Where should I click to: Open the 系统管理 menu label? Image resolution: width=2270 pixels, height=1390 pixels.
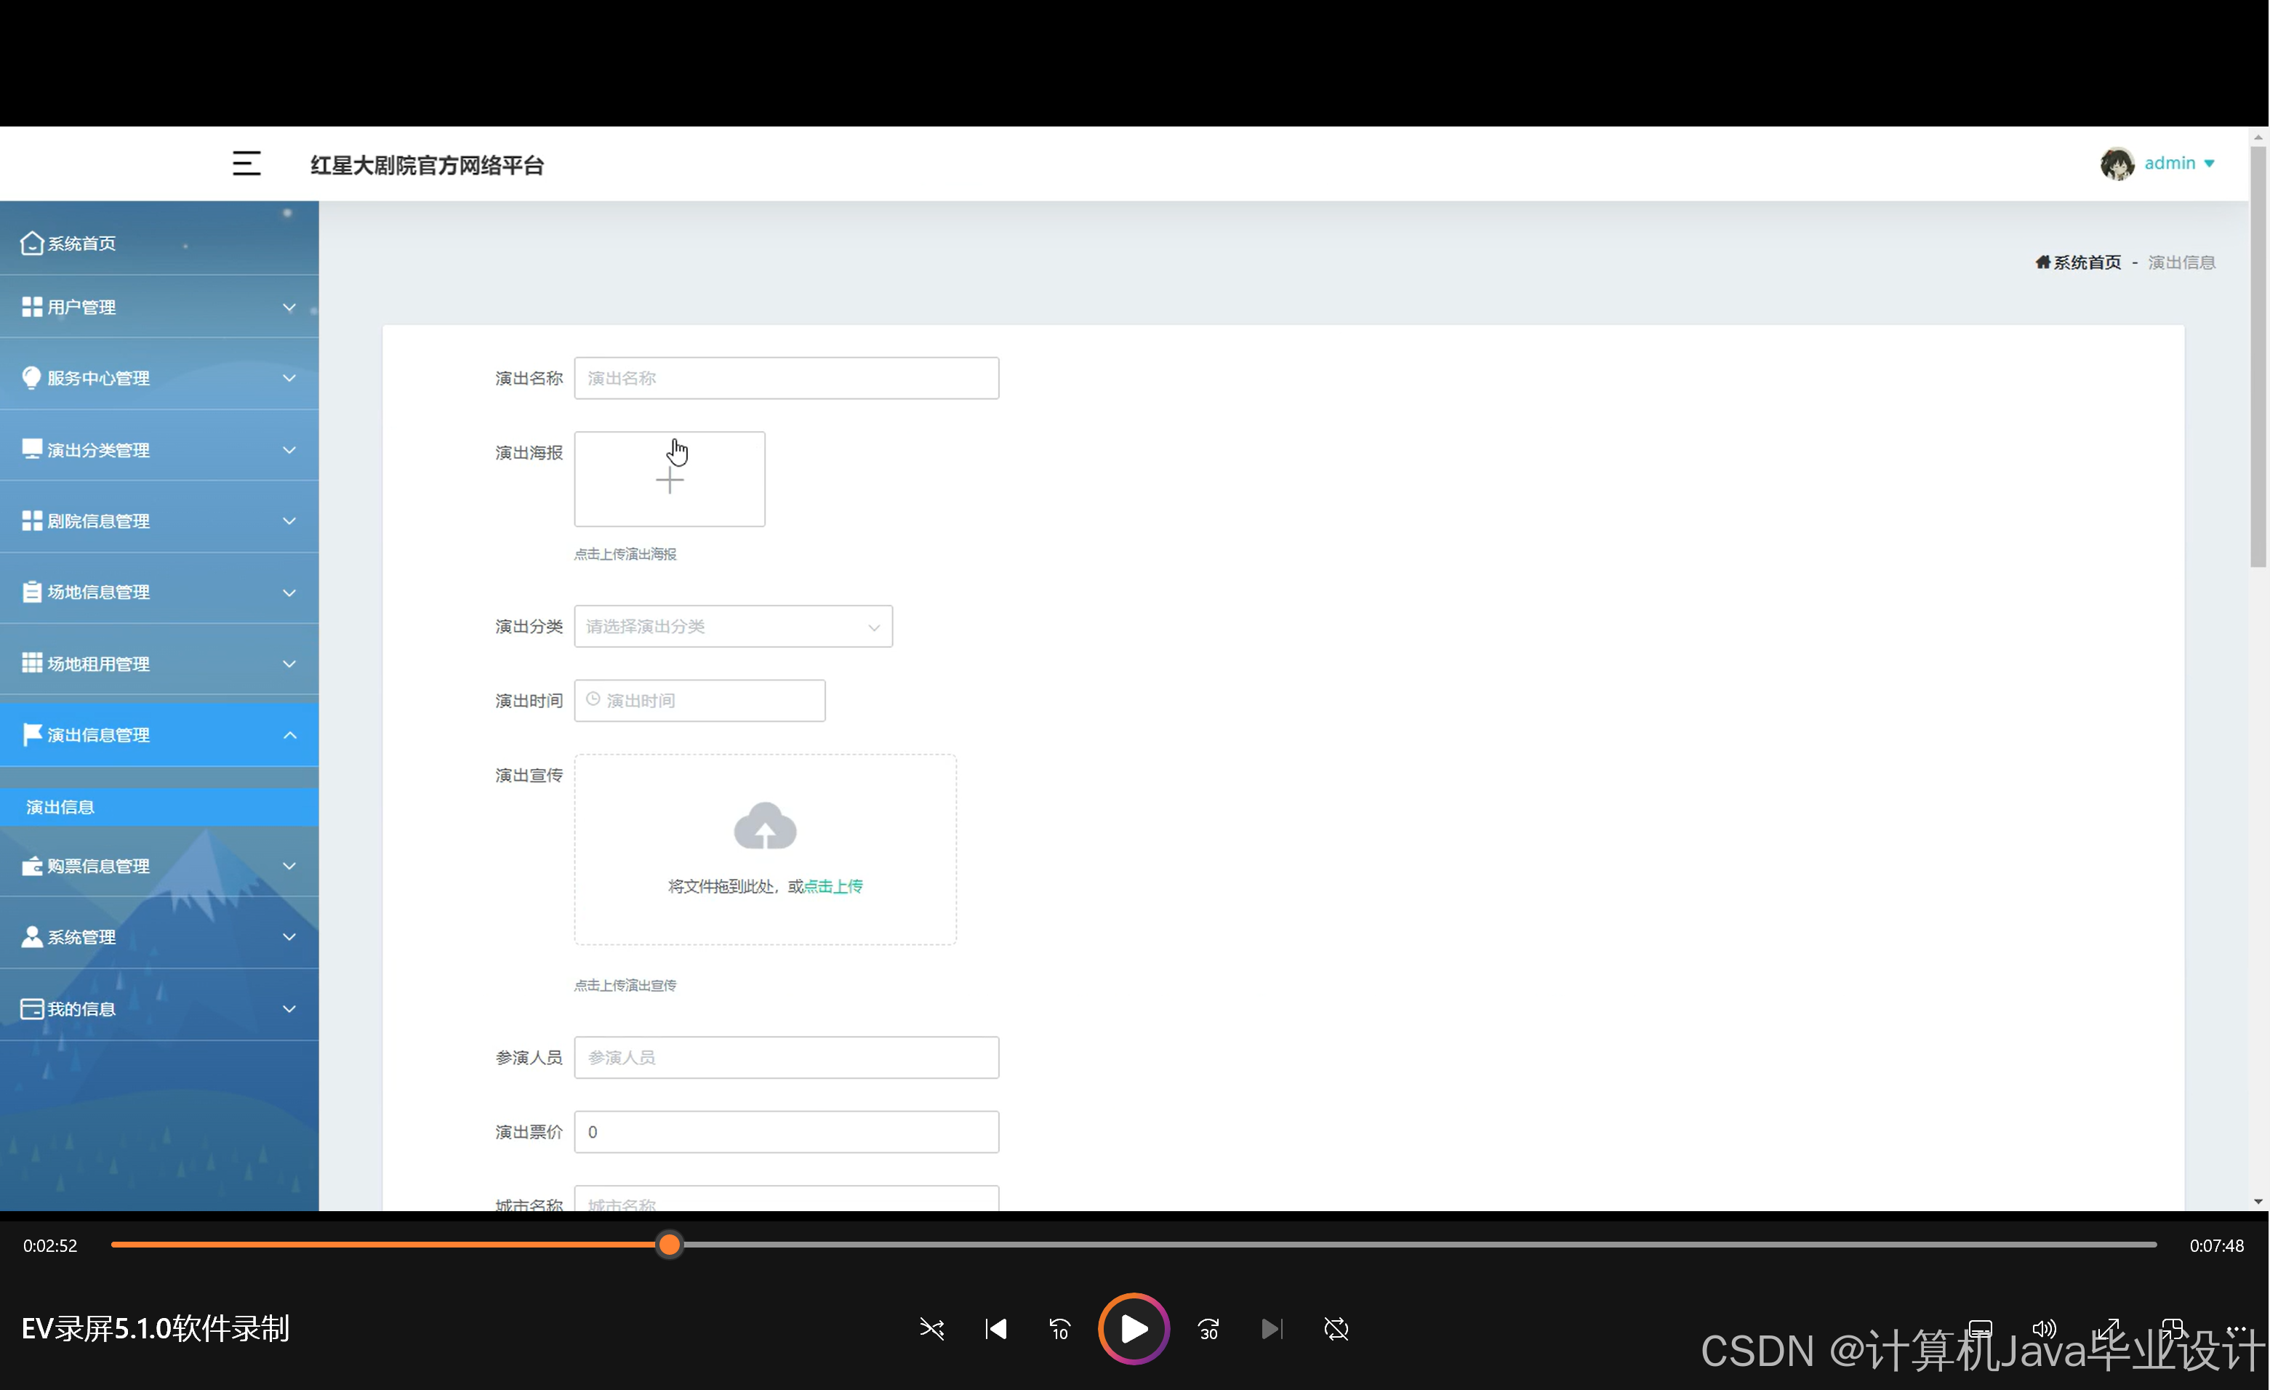(x=81, y=937)
